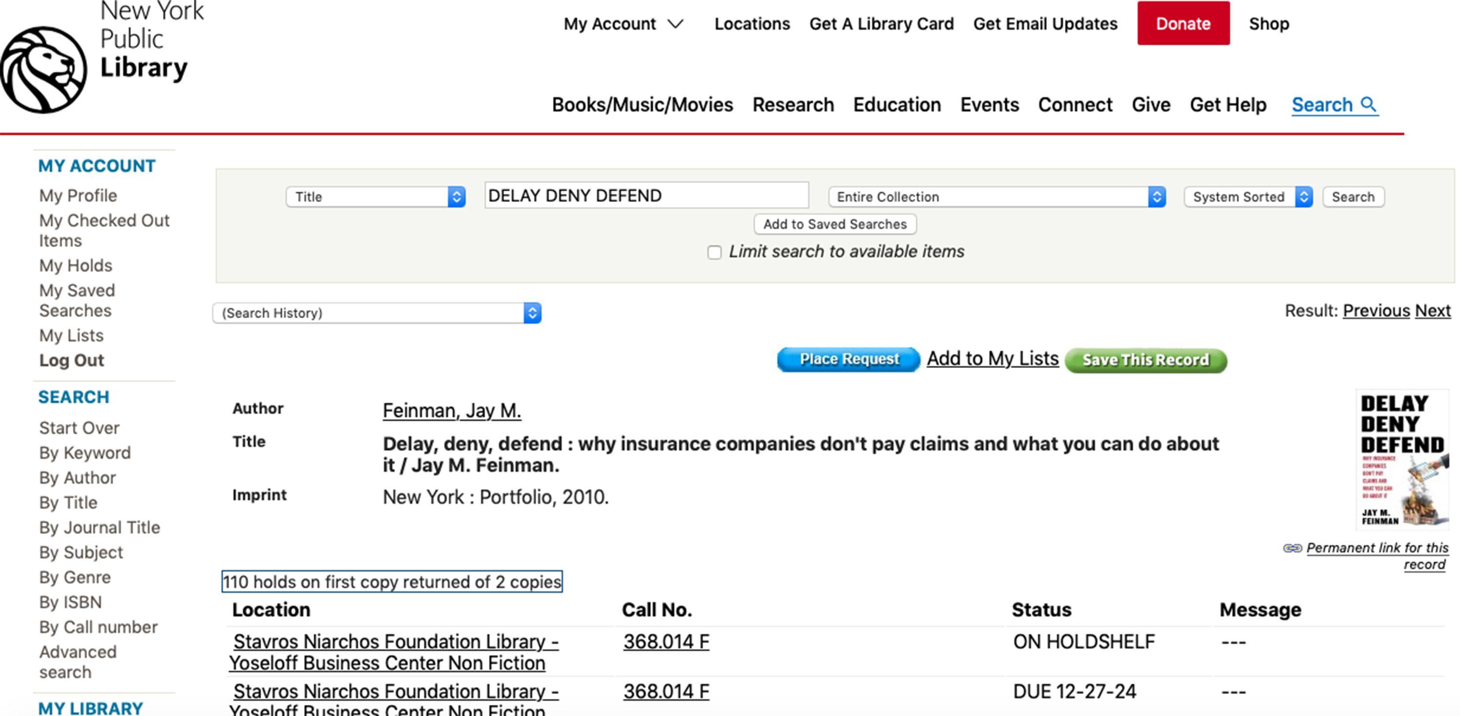Open Permanent link for this record

pos(1377,556)
